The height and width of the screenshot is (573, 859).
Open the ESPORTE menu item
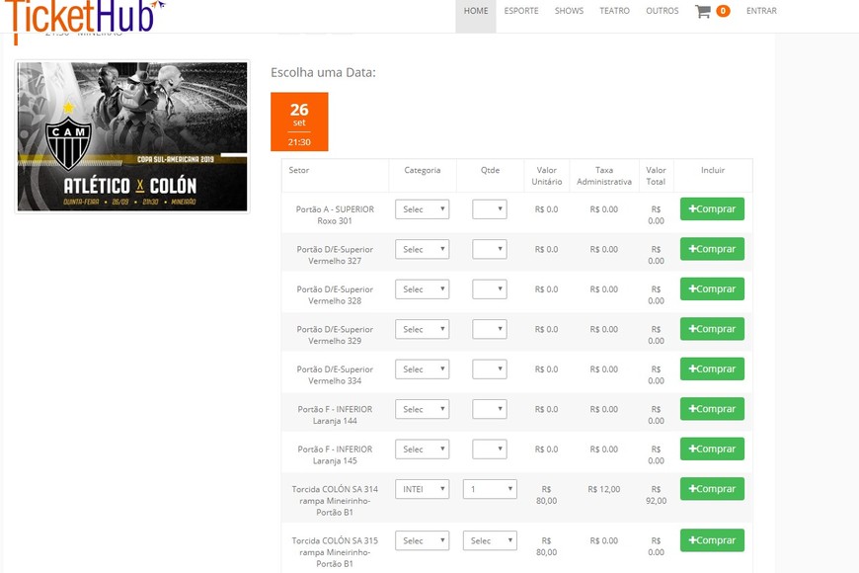pos(521,12)
